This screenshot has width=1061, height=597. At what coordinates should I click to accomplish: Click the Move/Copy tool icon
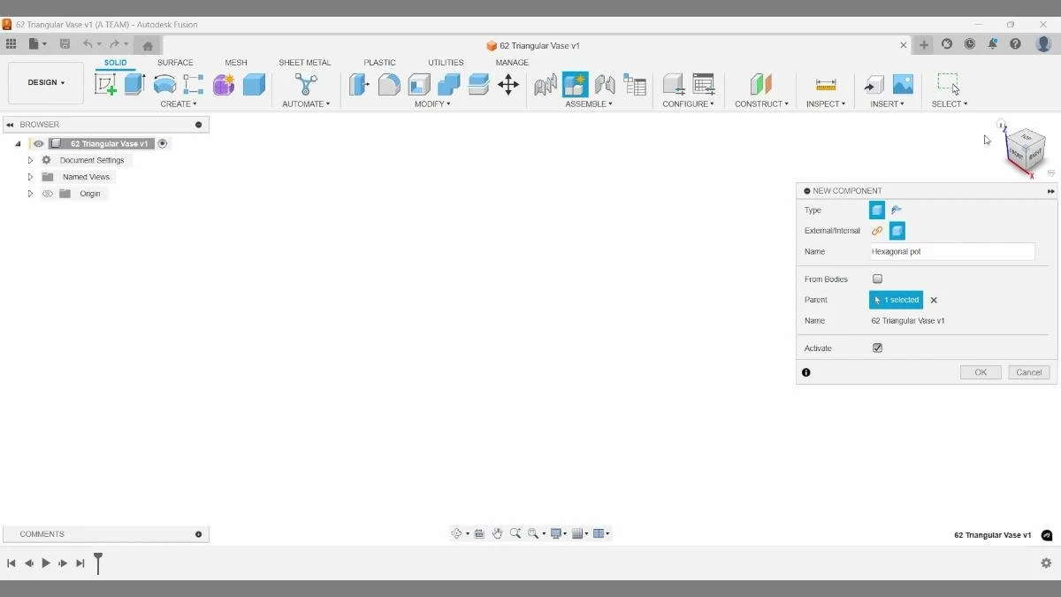[x=508, y=84]
